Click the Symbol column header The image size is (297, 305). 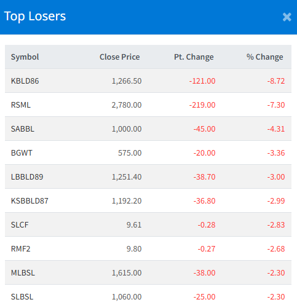coord(25,57)
